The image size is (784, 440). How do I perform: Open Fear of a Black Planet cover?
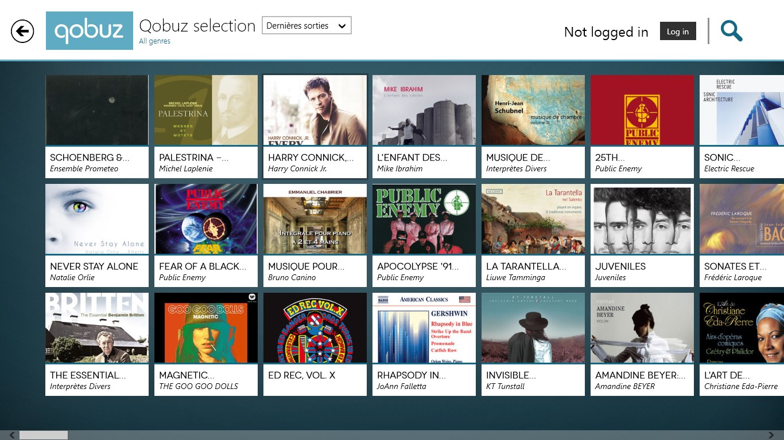coord(206,219)
